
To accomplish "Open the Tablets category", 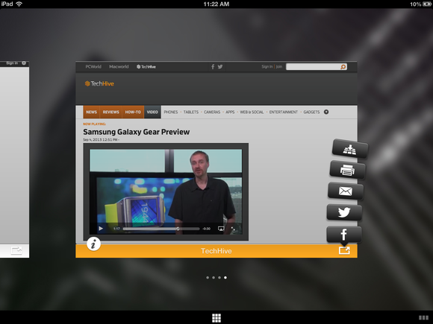I will pos(191,112).
